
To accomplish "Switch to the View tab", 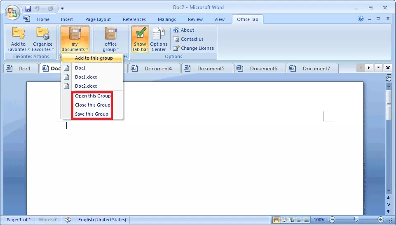I will (x=219, y=19).
